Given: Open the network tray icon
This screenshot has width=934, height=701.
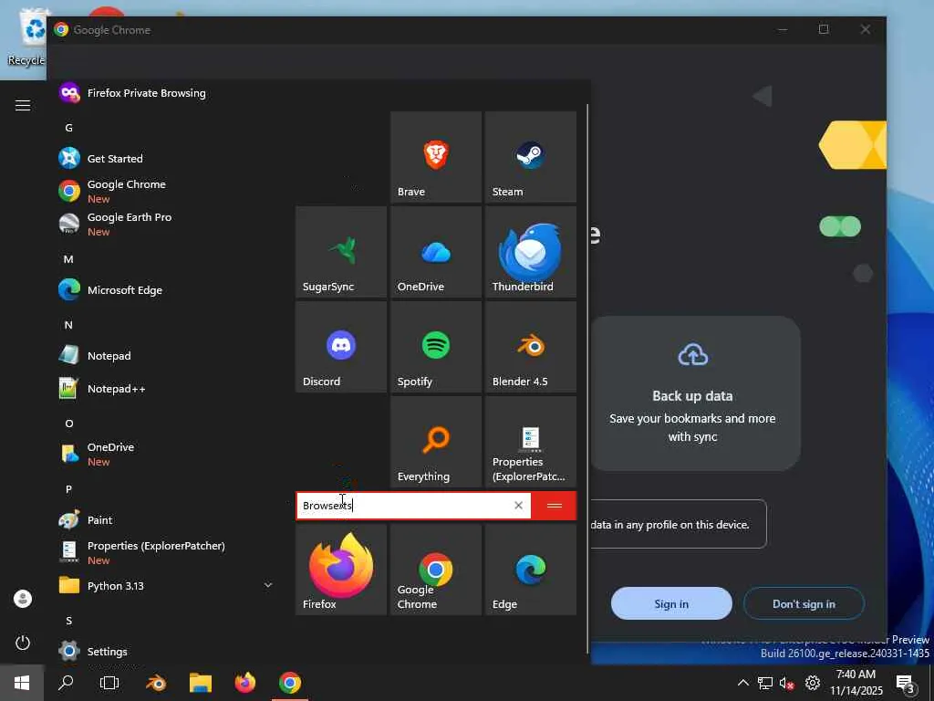Looking at the screenshot, I should (x=765, y=683).
